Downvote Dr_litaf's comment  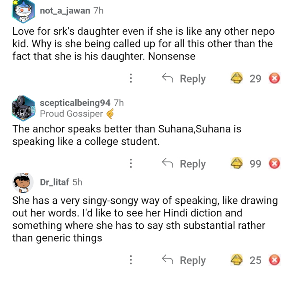(x=274, y=260)
